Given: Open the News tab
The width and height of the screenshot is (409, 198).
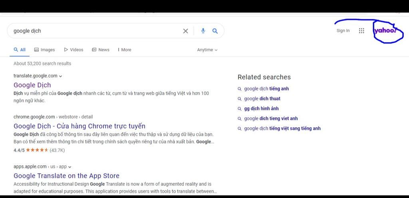Looking at the screenshot, I should (101, 50).
